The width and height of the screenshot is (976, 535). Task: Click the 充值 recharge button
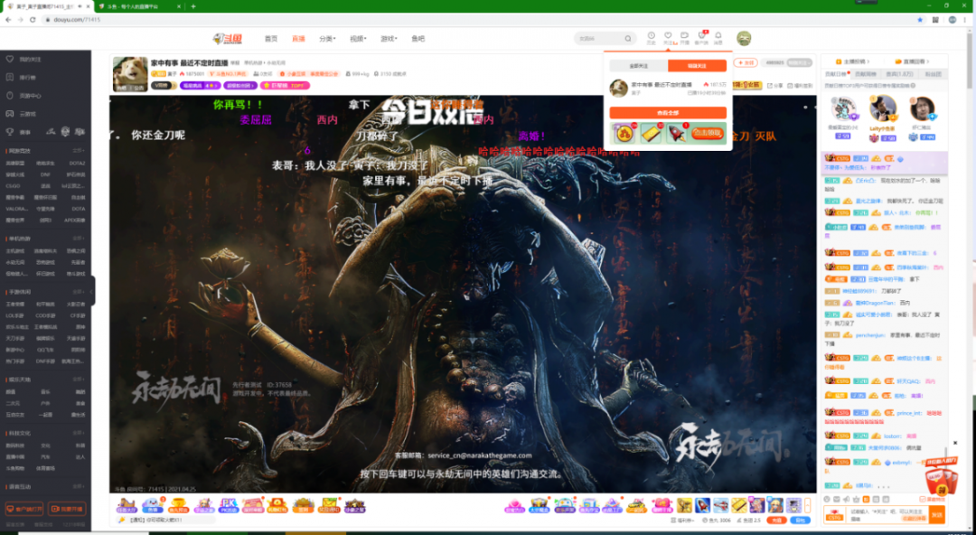[x=776, y=520]
